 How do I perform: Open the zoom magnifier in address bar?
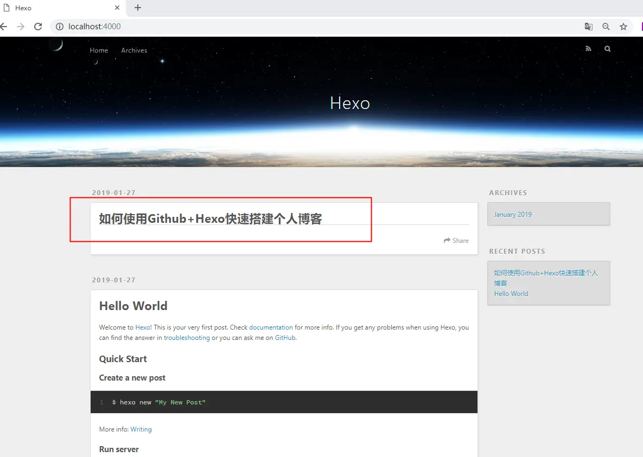[606, 27]
